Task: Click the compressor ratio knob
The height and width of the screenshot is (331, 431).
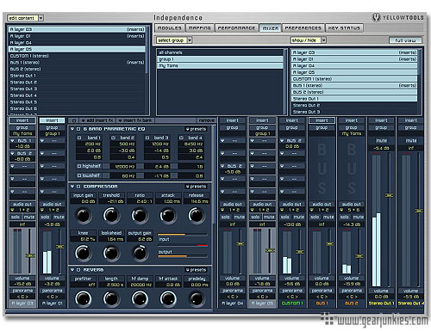Action: [140, 216]
